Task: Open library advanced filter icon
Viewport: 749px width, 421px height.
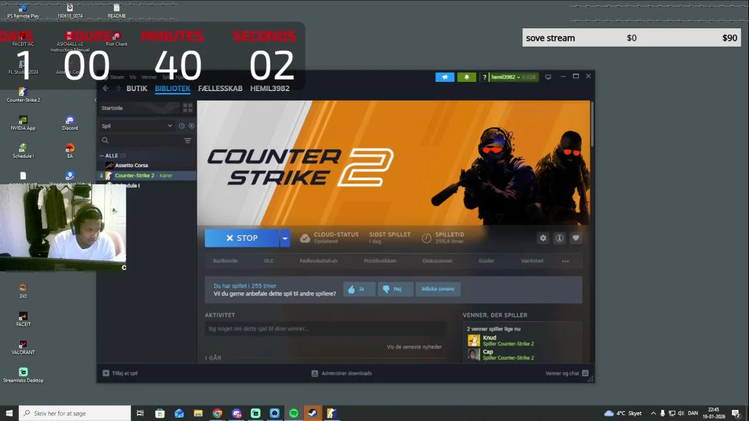Action: coord(188,140)
